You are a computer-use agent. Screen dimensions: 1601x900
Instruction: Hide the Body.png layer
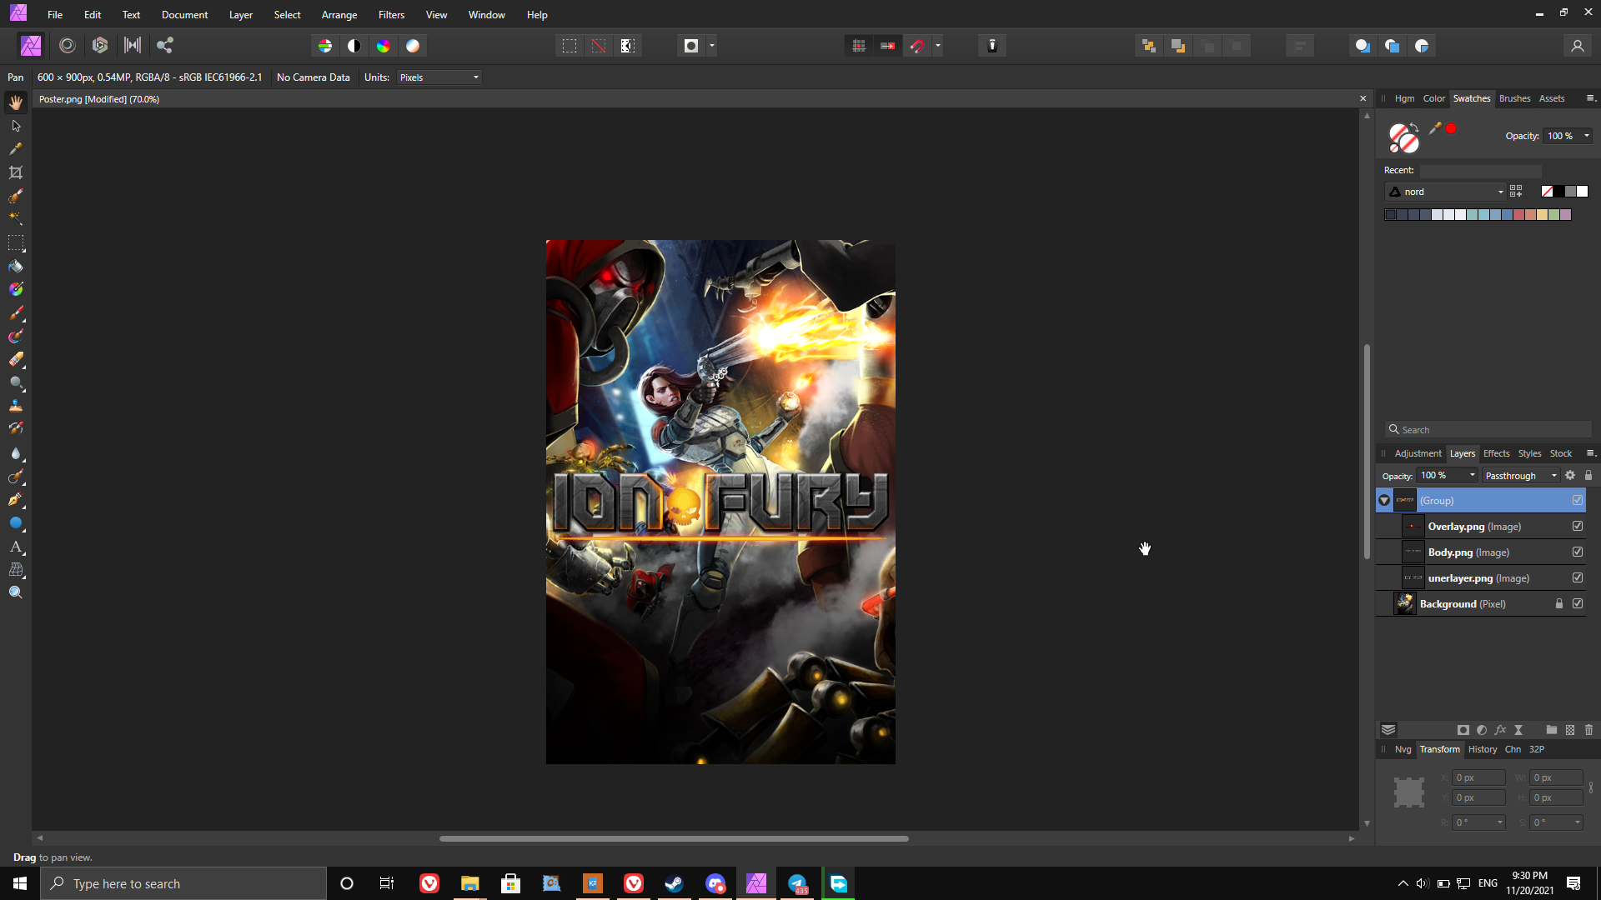tap(1578, 552)
